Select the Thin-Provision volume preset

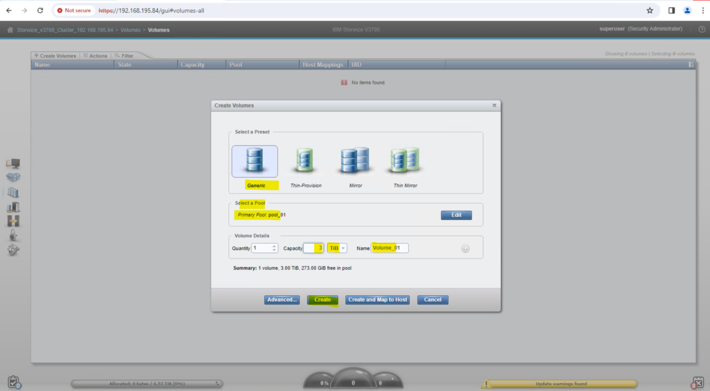tap(305, 161)
